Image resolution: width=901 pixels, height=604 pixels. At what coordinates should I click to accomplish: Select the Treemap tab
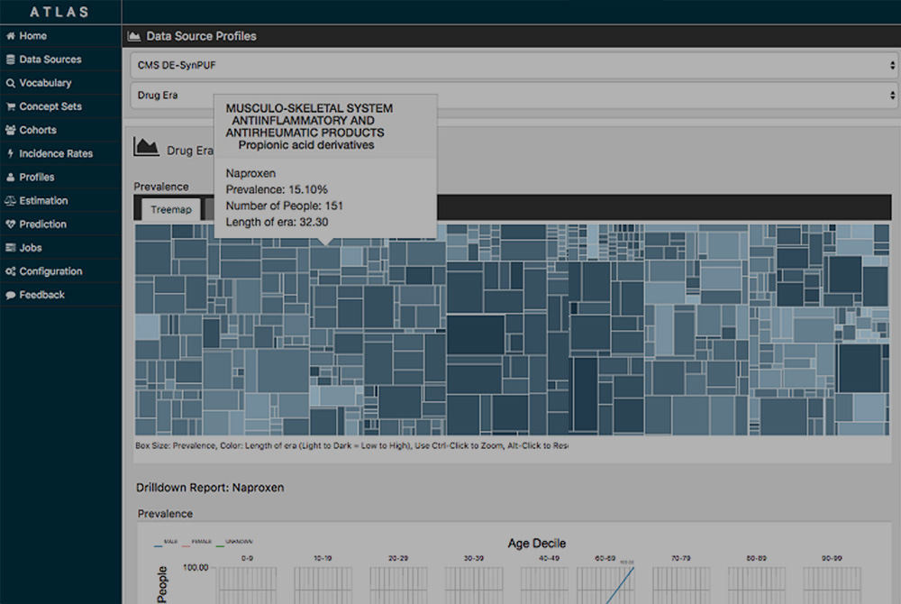tap(169, 208)
